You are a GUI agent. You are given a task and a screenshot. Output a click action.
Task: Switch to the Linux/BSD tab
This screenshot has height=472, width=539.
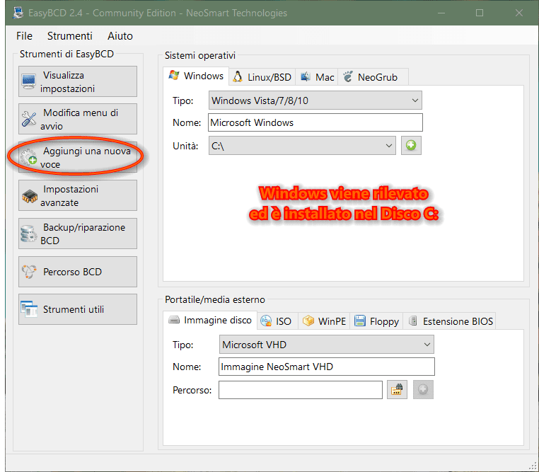coord(262,77)
